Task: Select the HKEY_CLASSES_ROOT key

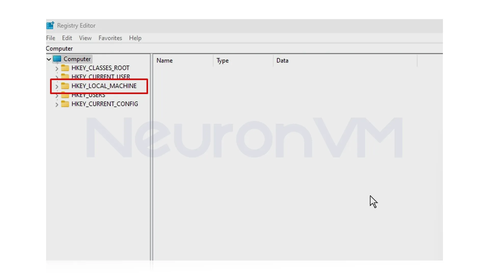Action: click(x=100, y=68)
